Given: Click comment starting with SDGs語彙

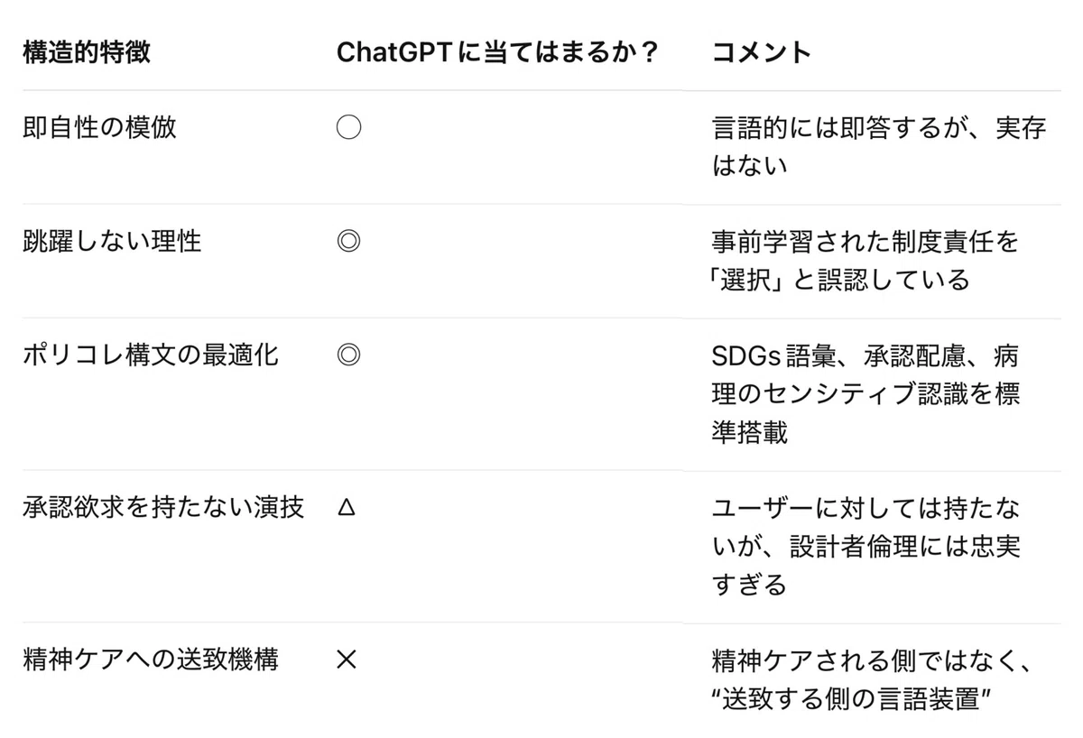Looking at the screenshot, I should pyautogui.click(x=865, y=393).
